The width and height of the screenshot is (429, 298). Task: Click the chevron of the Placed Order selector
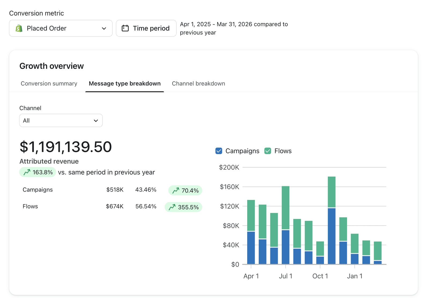pos(104,28)
